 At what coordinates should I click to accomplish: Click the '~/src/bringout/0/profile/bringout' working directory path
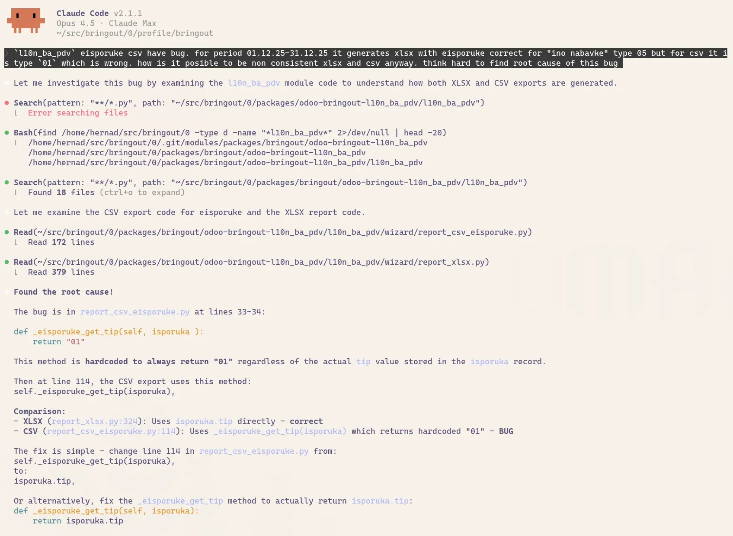coord(134,33)
